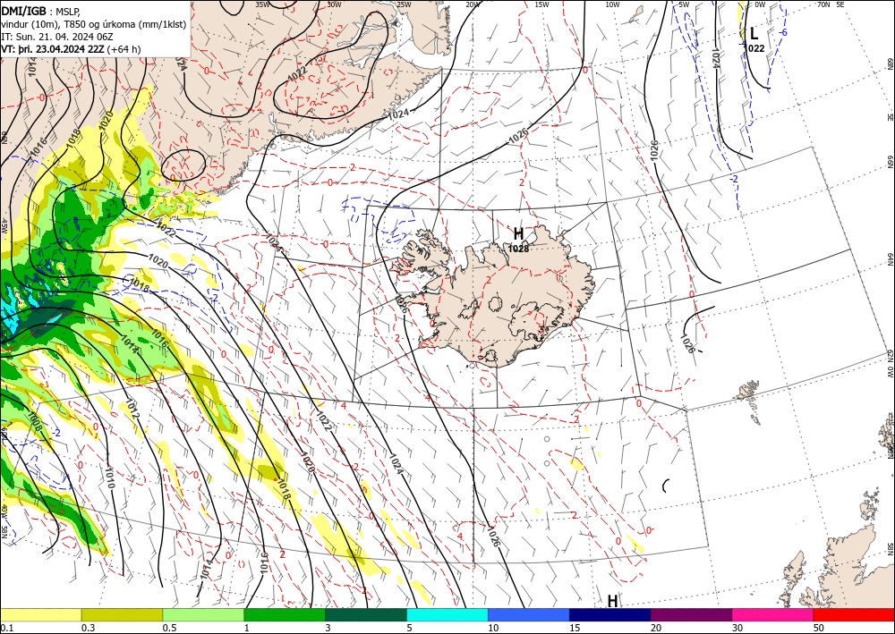Click the navy 15–20 legend swatch
This screenshot has height=634, width=895.
click(610, 614)
